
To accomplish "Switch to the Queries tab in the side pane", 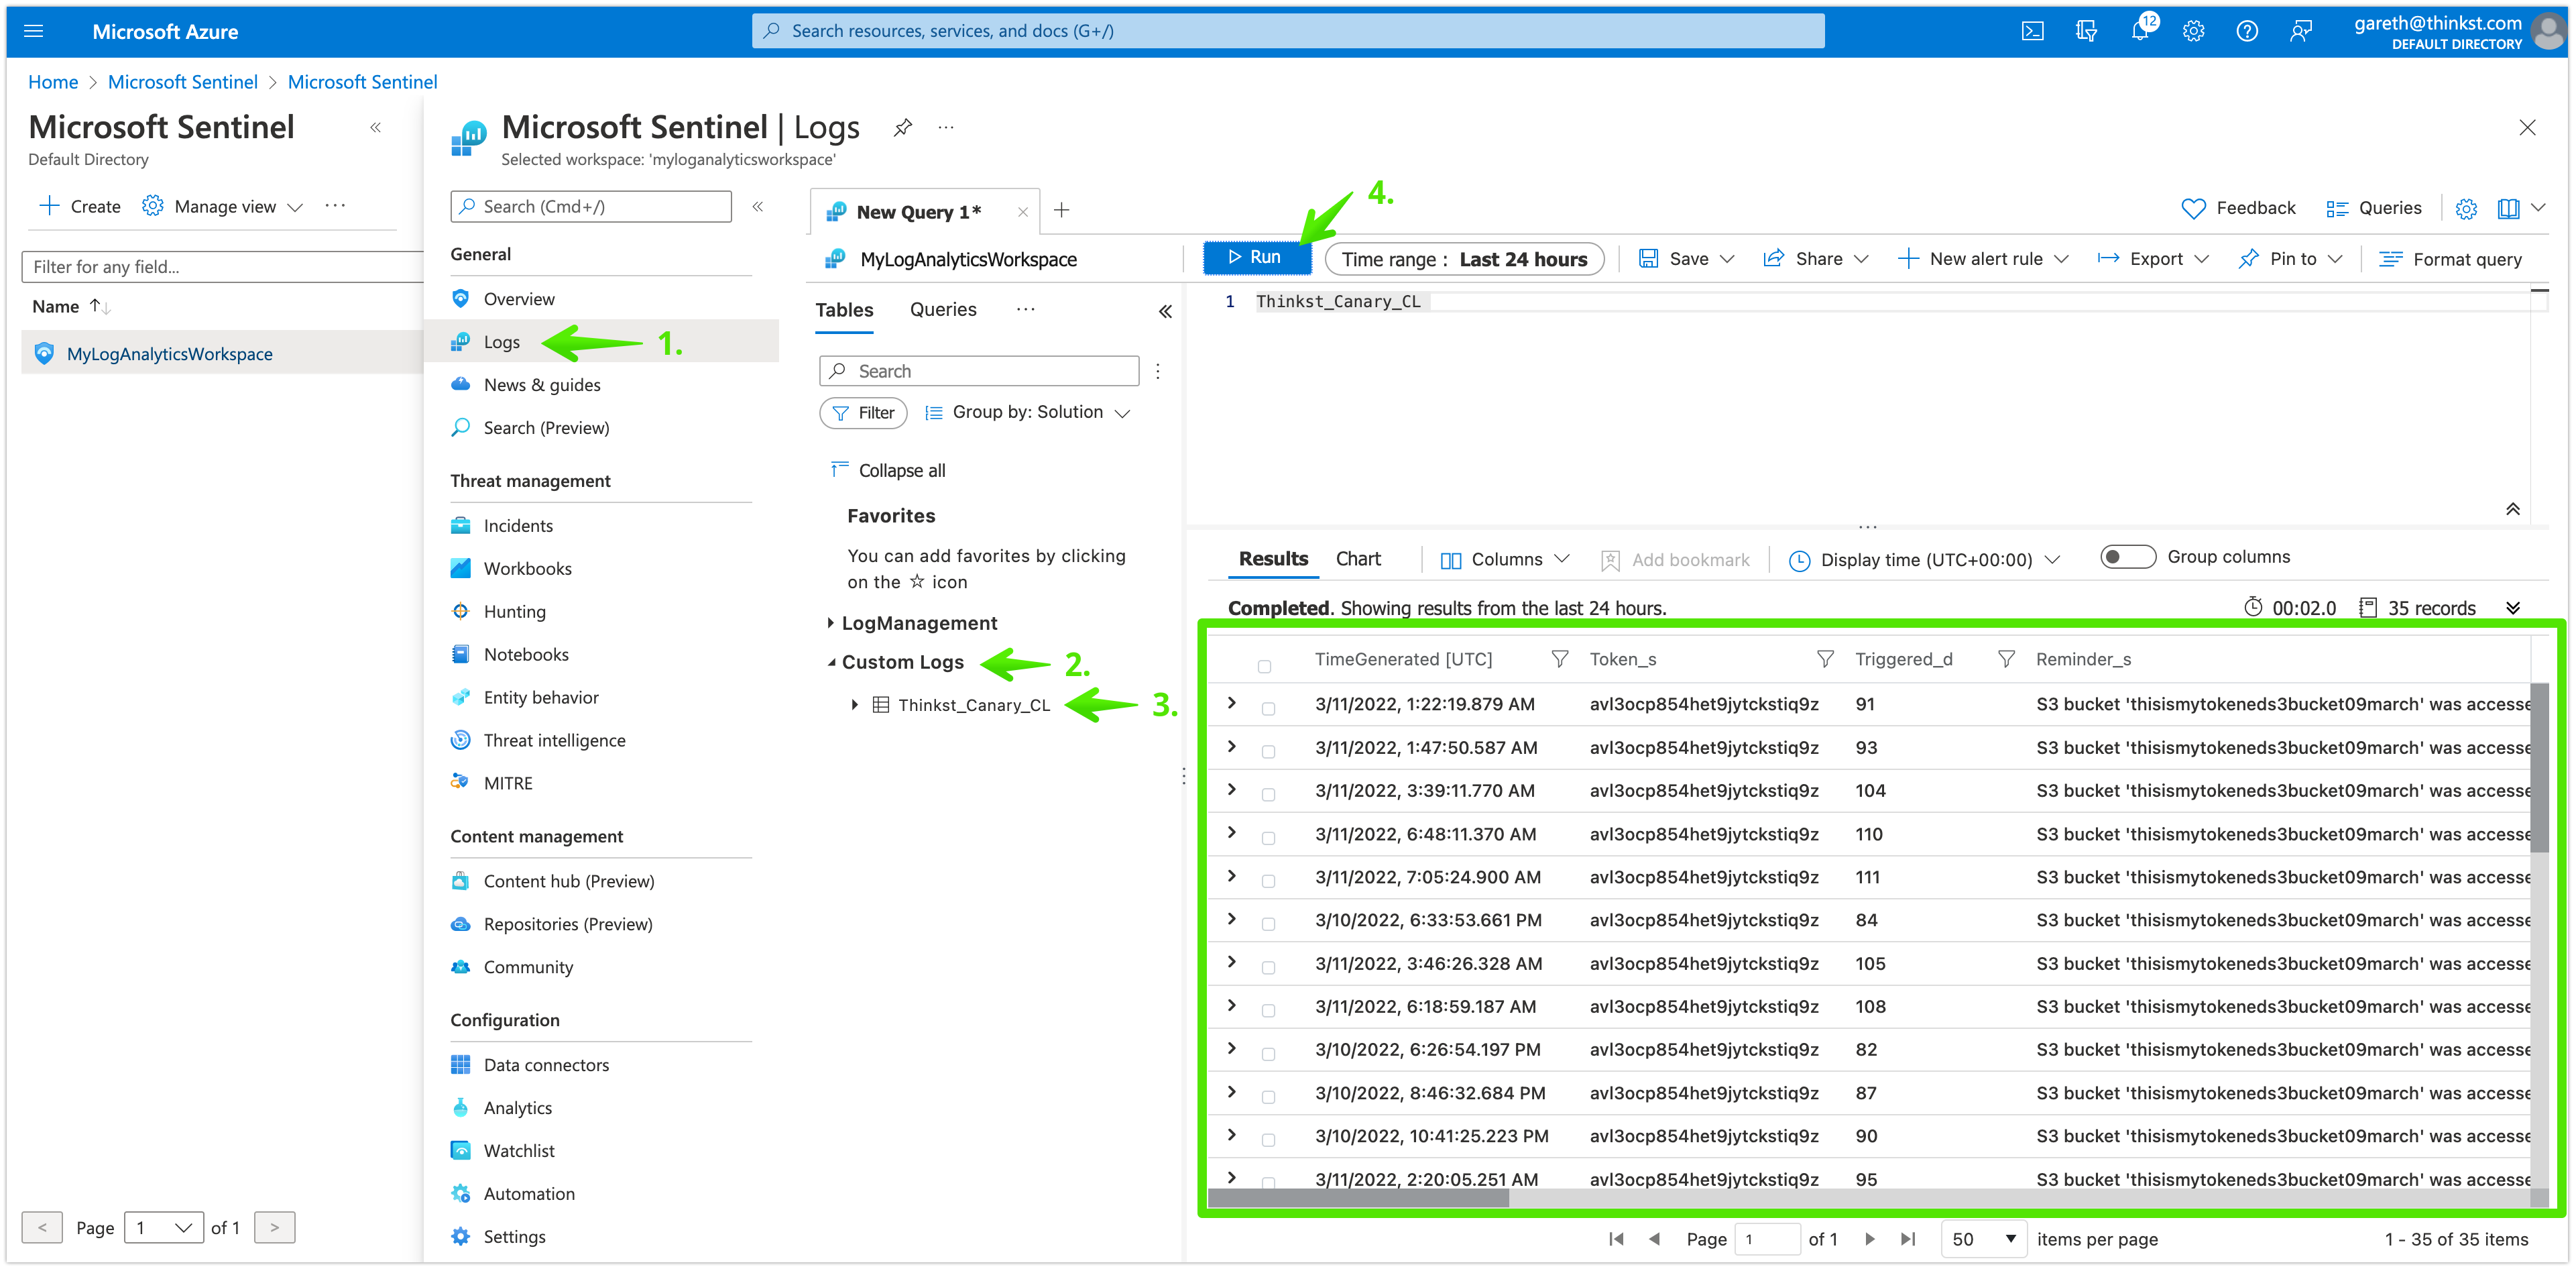I will click(x=943, y=309).
